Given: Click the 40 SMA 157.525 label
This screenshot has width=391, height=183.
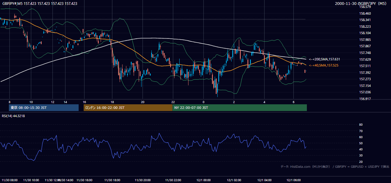Looking at the screenshot, I should pyautogui.click(x=324, y=66).
